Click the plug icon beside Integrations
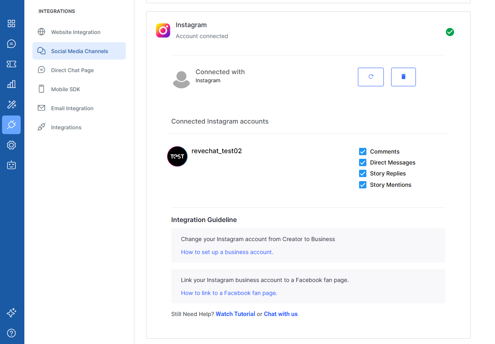Screen dimensions: 495x344 41,127
